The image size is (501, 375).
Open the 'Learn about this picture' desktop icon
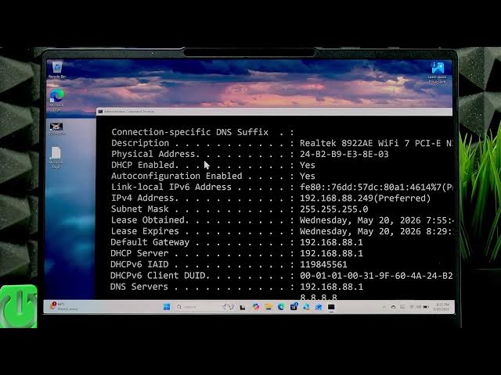tap(437, 72)
